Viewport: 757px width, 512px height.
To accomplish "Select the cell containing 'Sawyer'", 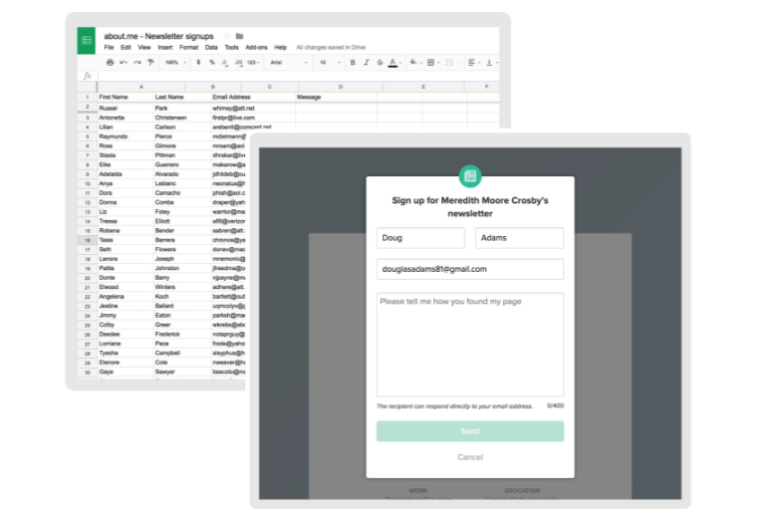I will tap(181, 372).
